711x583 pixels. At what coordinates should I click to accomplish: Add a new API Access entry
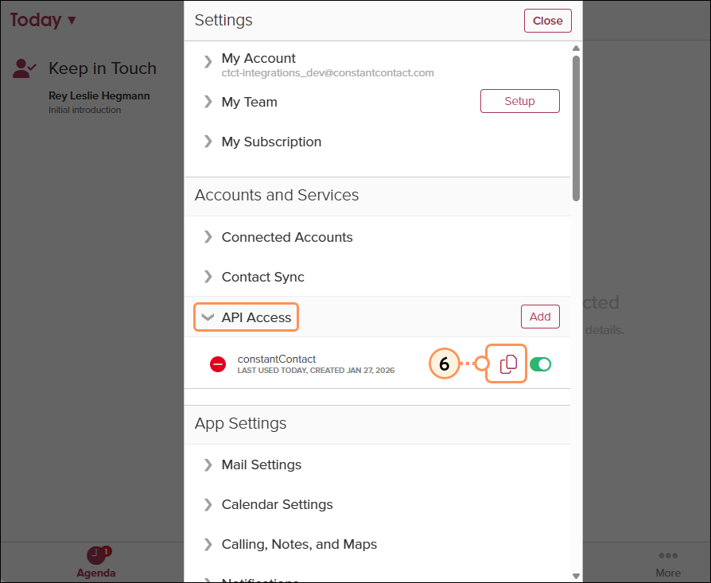[x=540, y=316]
